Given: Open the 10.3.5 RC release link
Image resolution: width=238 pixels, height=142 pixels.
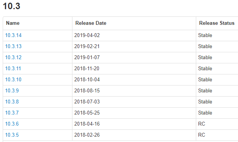Looking at the screenshot, I should [x=12, y=135].
